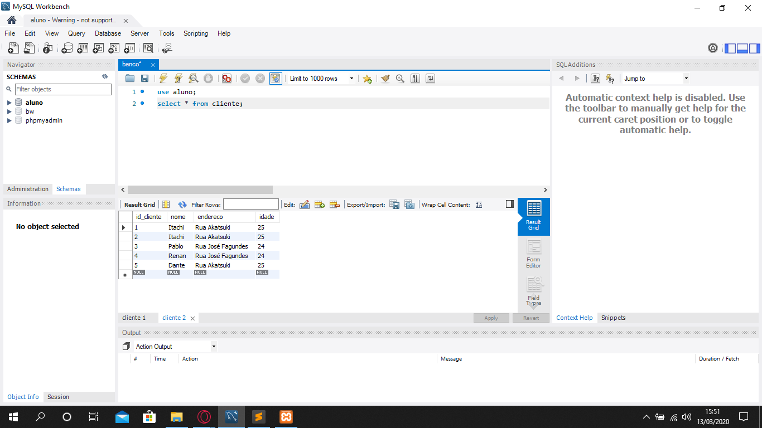Refresh the result grid data
Screen dimensions: 762x428
(182, 205)
